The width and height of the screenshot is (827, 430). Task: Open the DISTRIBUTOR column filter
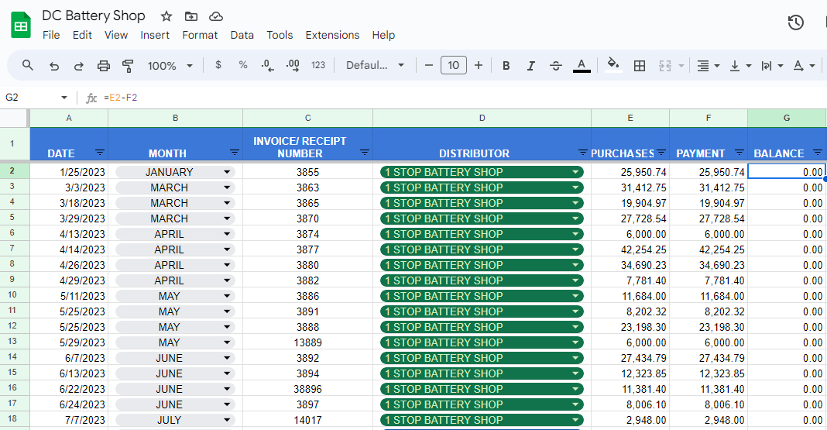(582, 153)
